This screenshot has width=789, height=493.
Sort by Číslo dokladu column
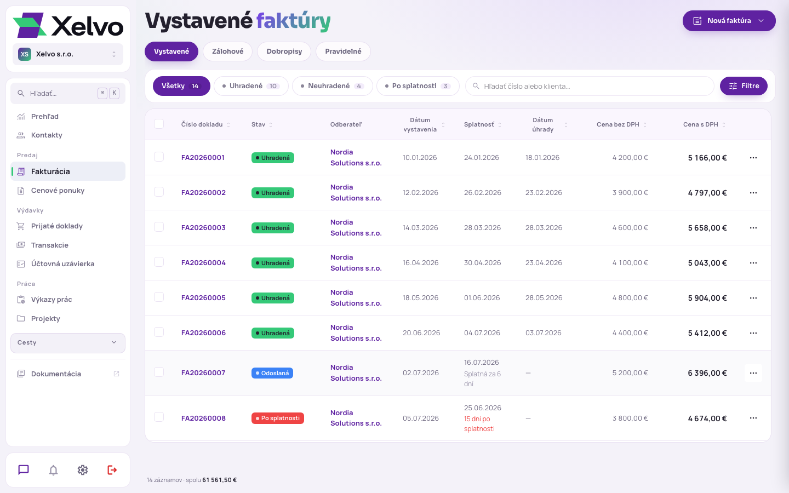[205, 125]
